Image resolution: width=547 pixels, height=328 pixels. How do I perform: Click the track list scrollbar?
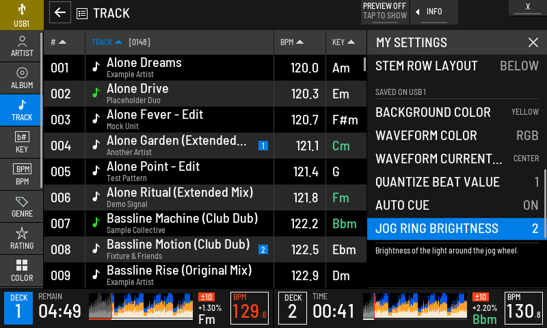[364, 64]
